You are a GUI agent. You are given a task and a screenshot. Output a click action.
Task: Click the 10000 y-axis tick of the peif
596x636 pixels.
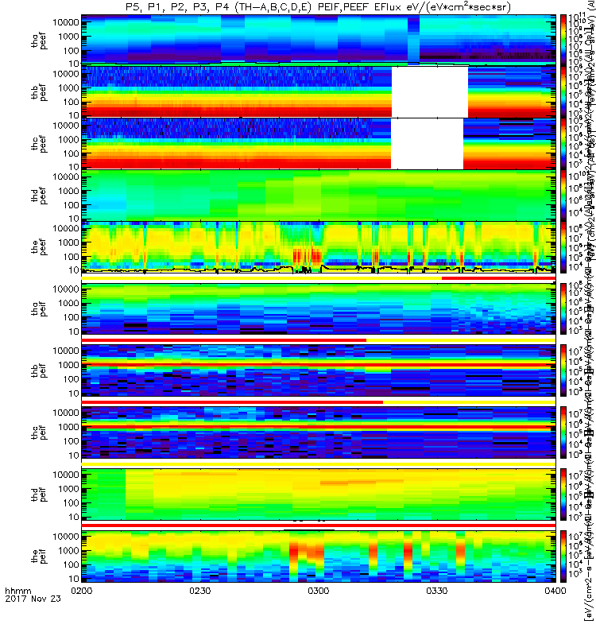click(66, 536)
